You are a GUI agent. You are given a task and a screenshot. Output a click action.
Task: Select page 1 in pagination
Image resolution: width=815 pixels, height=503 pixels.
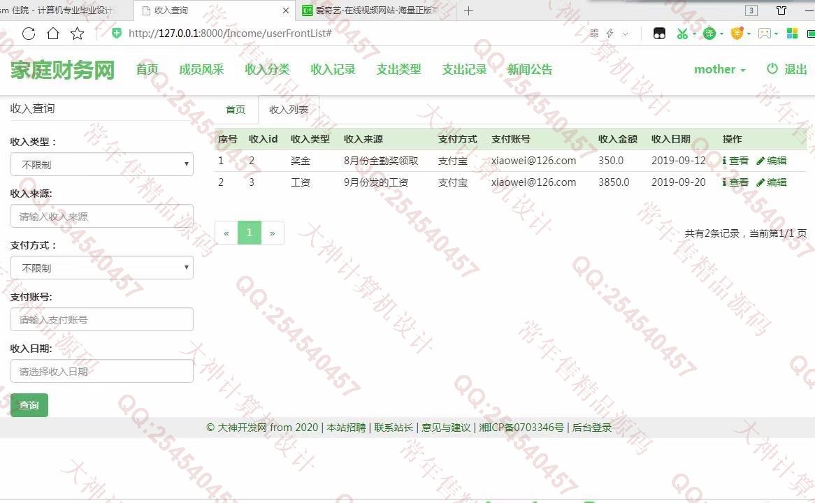pos(250,233)
